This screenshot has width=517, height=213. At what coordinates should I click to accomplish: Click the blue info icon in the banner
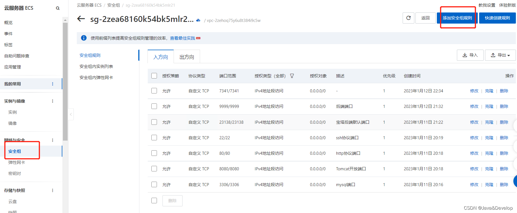(84, 38)
